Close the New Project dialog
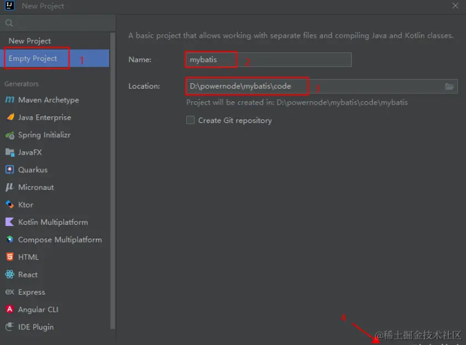 [x=455, y=6]
